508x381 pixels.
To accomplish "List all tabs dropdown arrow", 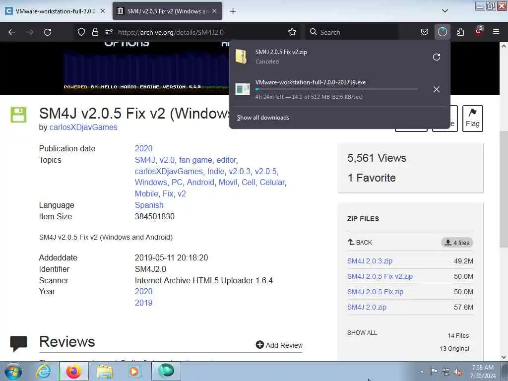I will pos(445,11).
